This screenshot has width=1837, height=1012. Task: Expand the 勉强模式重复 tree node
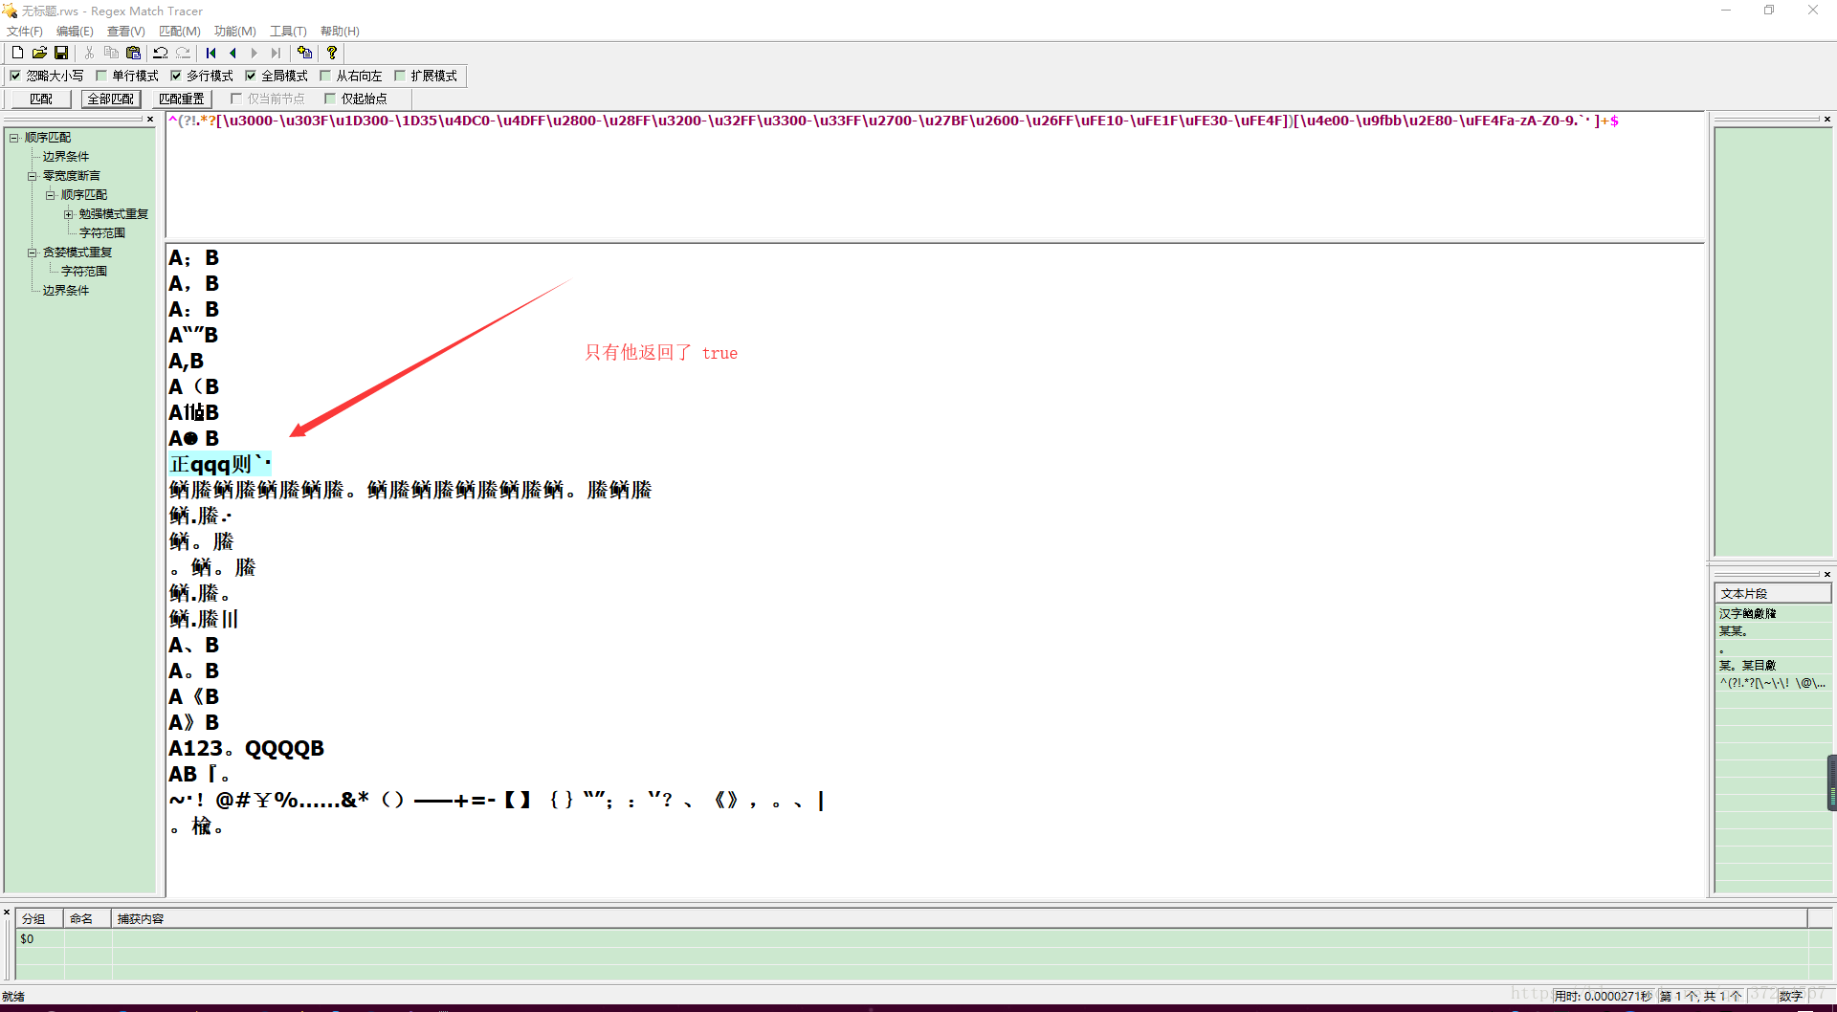68,214
